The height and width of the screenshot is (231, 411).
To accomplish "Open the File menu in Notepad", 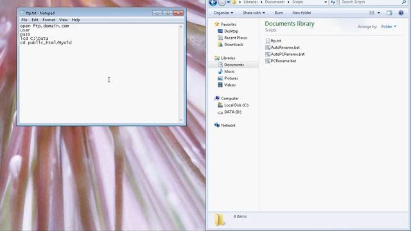I will [x=24, y=20].
